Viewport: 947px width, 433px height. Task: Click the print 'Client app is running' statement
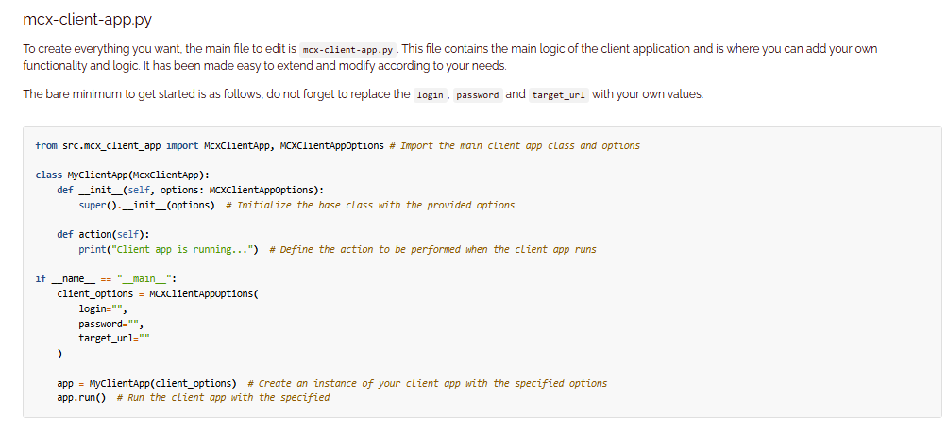coord(169,249)
